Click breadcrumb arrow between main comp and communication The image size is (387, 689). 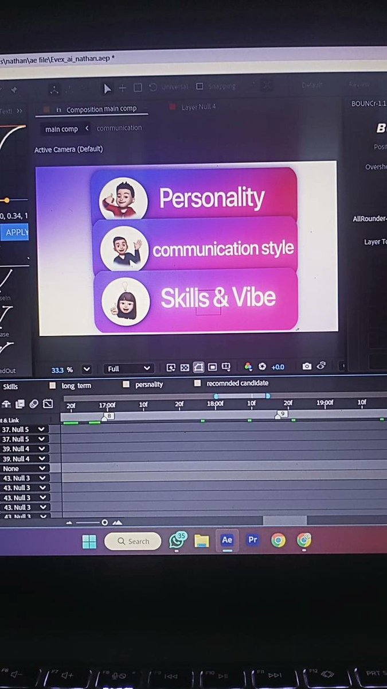87,129
